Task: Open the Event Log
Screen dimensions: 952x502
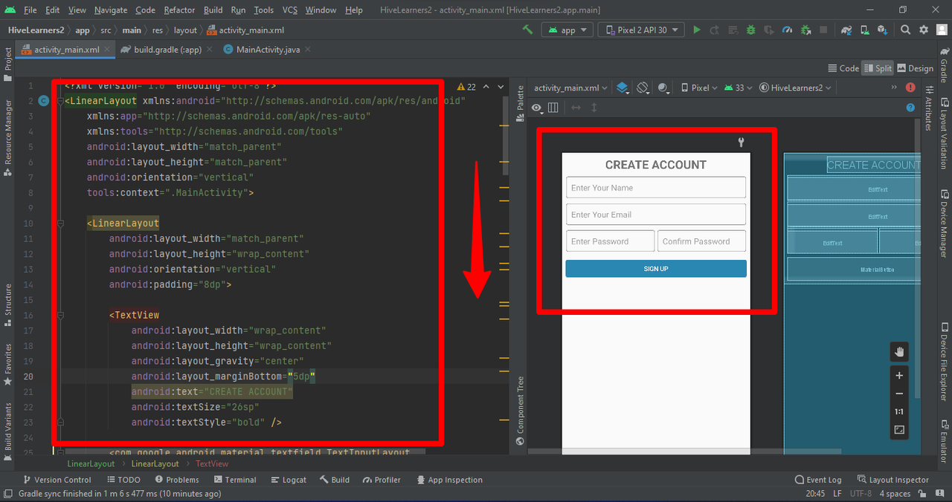Action: 818,480
